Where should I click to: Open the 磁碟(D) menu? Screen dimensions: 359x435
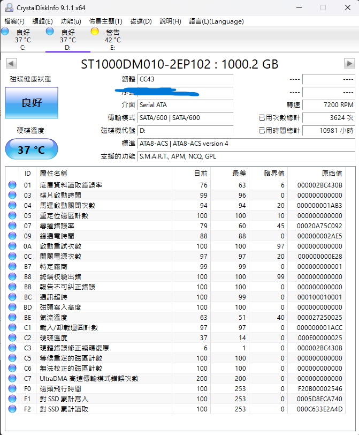point(141,21)
